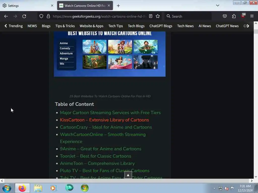
Task: Open the Extensions puzzle icon
Action: [234, 16]
